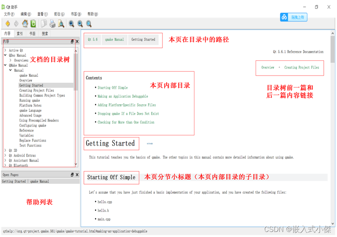This screenshot has width=337, height=237.
Task: Click the qmake Manual breadcrumb link
Action: (114, 39)
